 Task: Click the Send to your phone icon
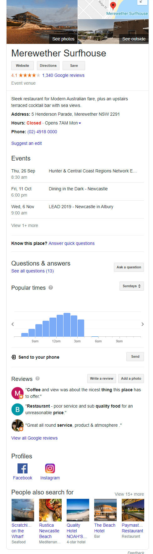pos(13,357)
